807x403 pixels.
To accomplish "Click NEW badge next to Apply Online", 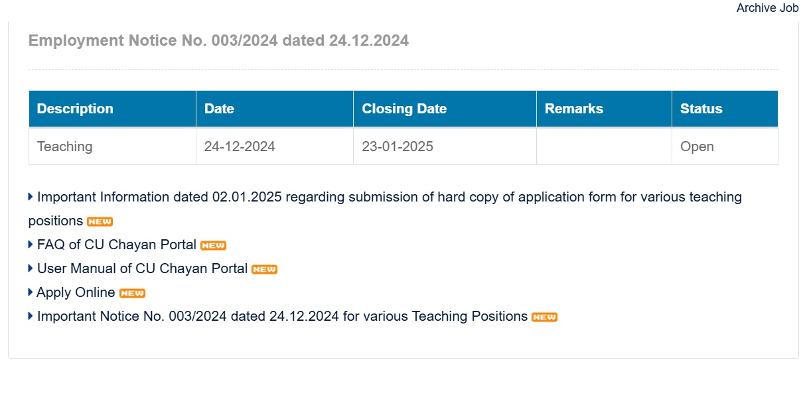I will click(132, 293).
